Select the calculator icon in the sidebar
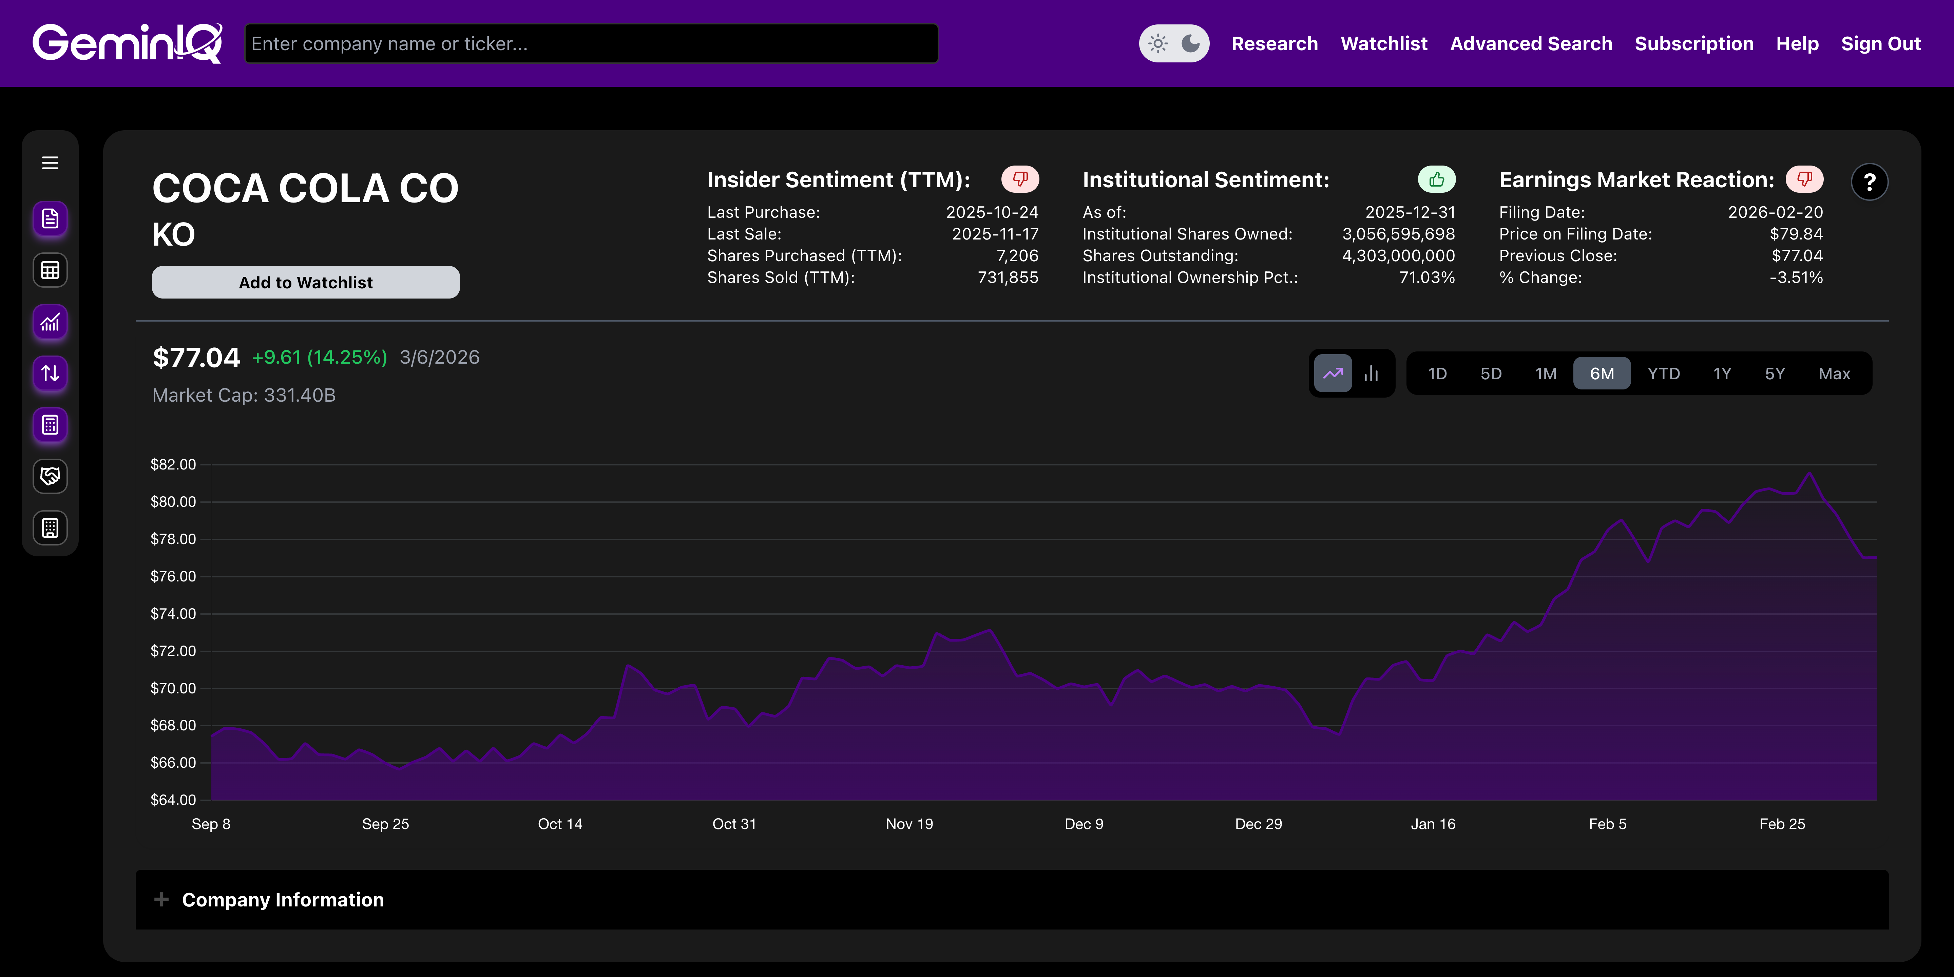Viewport: 1954px width, 977px height. (x=49, y=425)
